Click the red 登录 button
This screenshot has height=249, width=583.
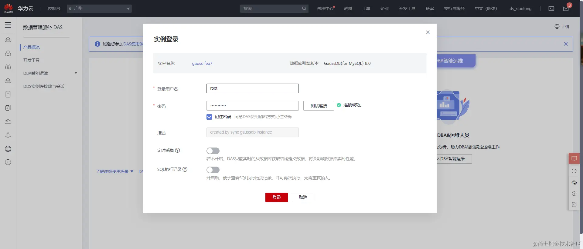(277, 197)
